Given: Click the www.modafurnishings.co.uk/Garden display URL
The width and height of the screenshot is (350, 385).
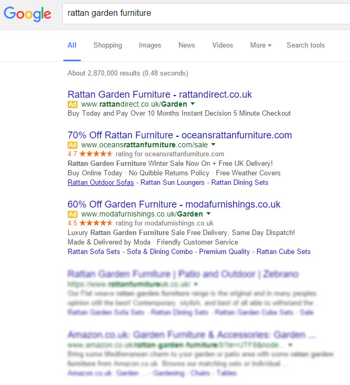Looking at the screenshot, I should click(142, 214).
